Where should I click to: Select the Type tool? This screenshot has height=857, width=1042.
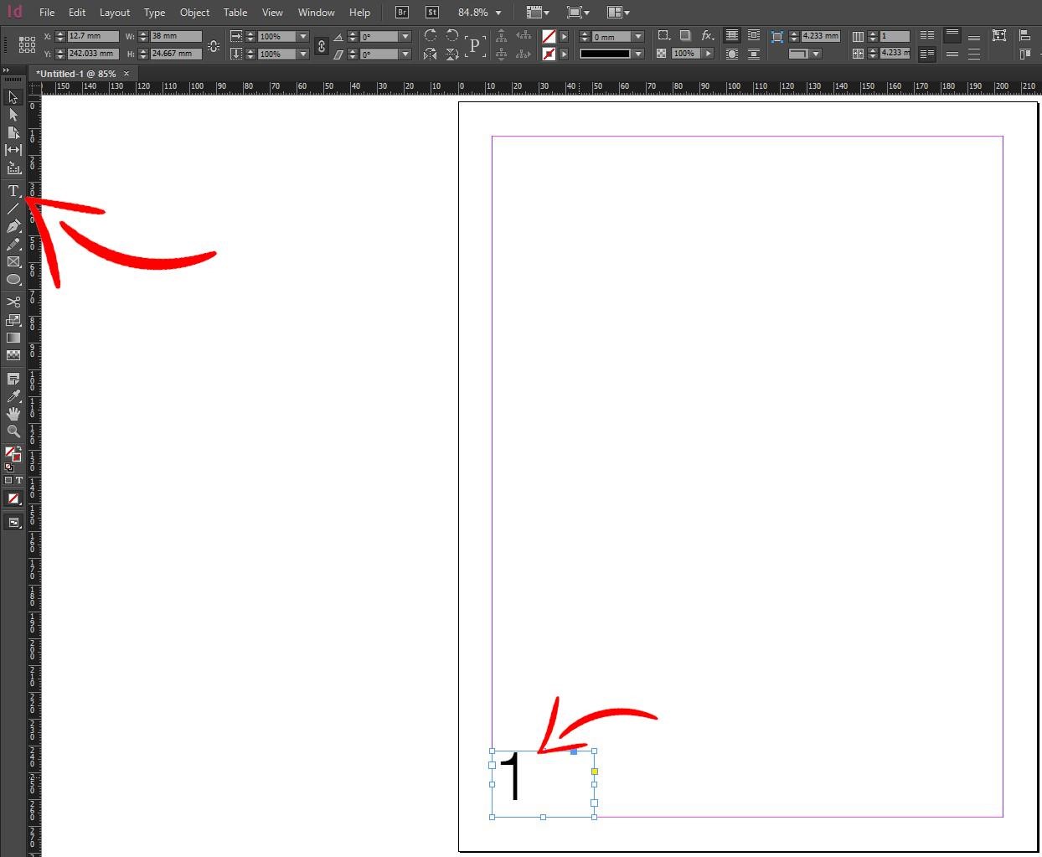click(13, 191)
